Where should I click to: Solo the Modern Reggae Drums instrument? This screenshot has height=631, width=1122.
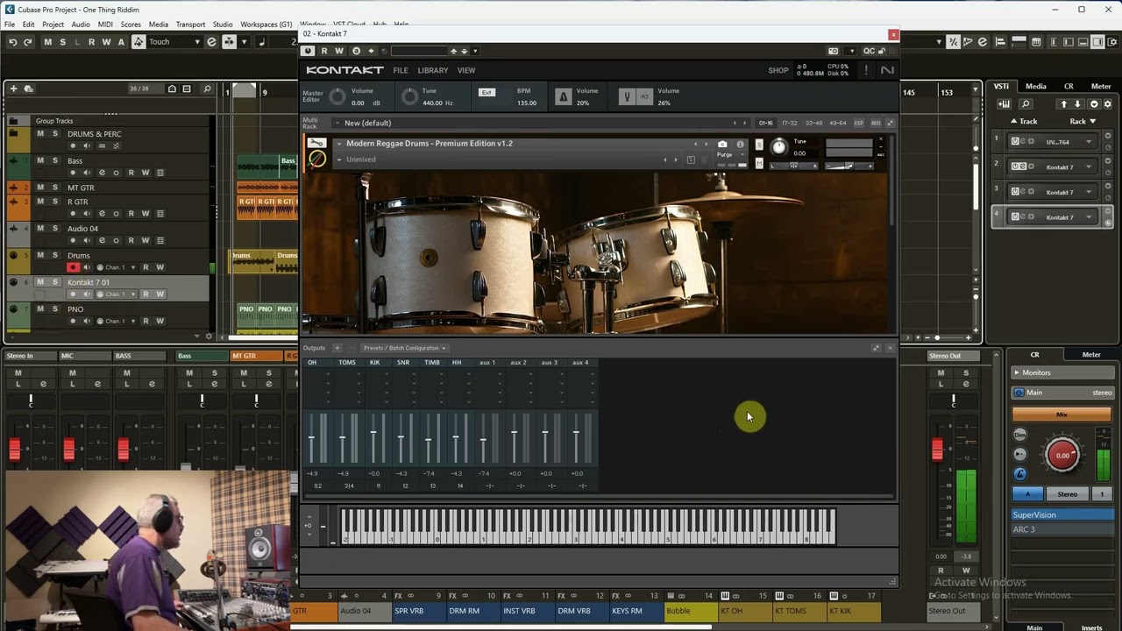pyautogui.click(x=759, y=144)
